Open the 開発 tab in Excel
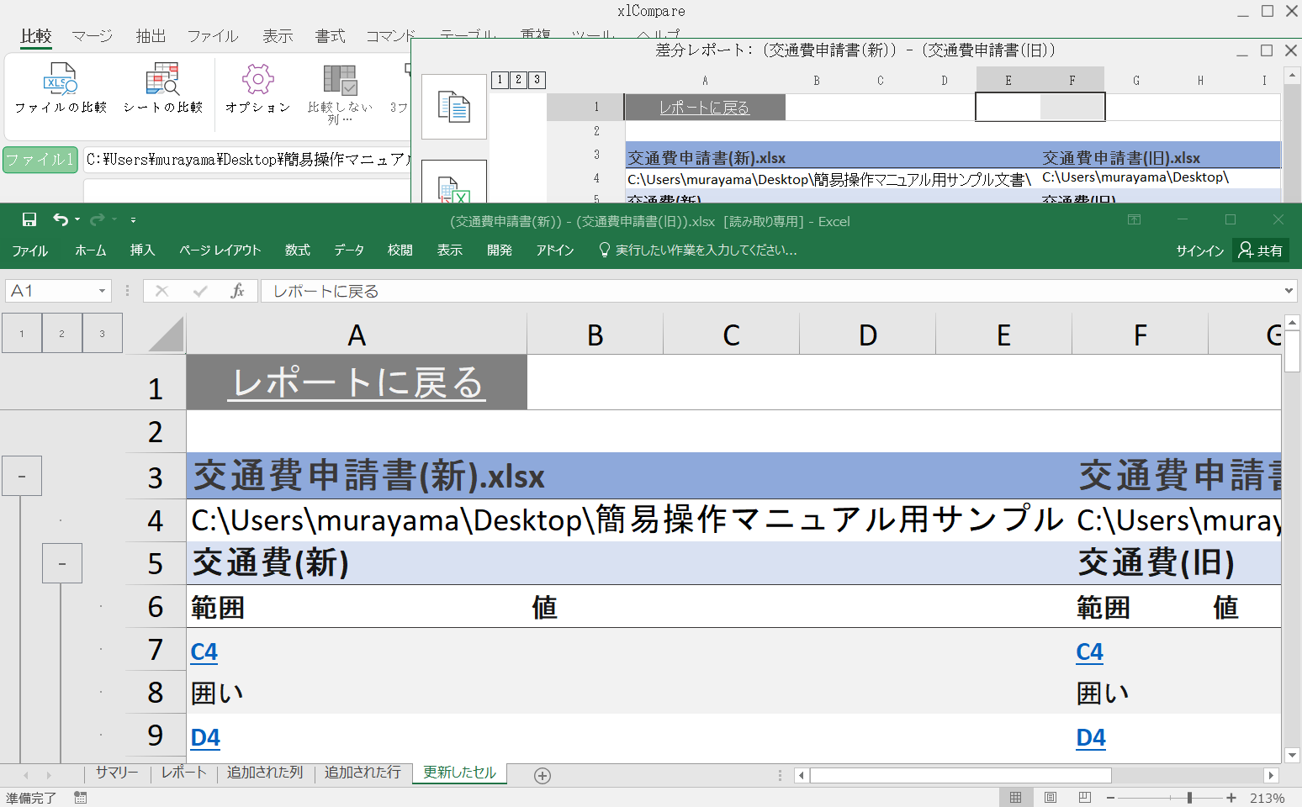 pyautogui.click(x=500, y=251)
